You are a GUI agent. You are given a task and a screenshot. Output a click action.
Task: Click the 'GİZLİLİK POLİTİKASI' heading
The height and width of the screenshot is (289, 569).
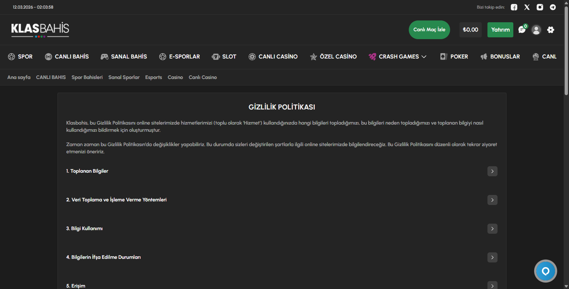(x=282, y=107)
